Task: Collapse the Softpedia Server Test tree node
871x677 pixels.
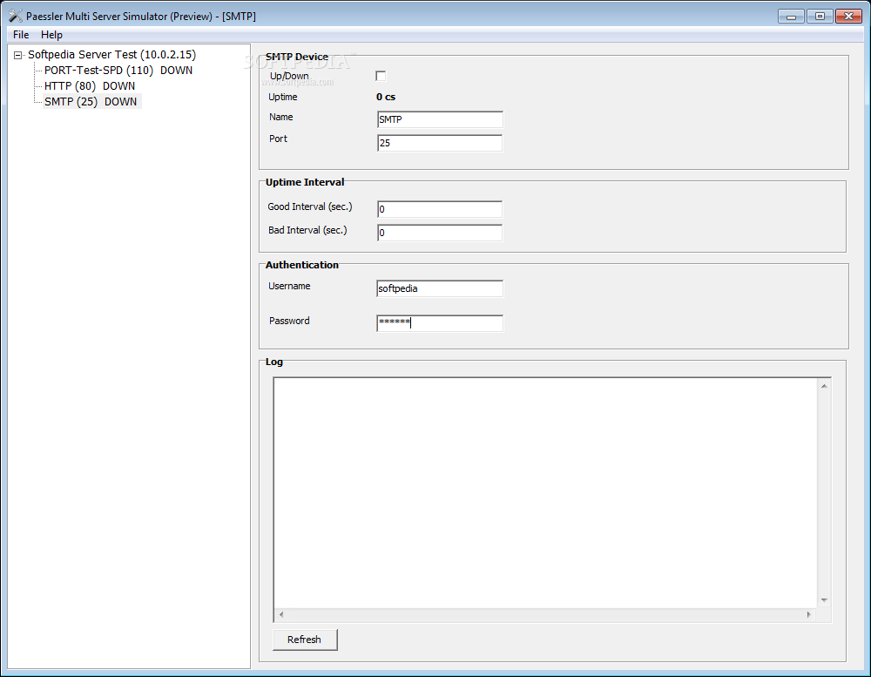Action: click(17, 55)
